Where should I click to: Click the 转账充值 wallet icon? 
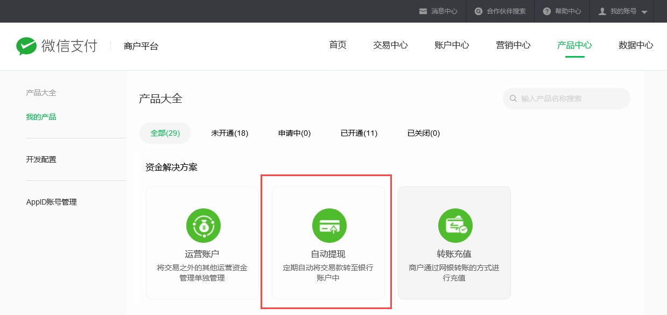point(455,225)
